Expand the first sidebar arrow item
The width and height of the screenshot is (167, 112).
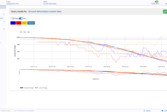click(x=4, y=14)
